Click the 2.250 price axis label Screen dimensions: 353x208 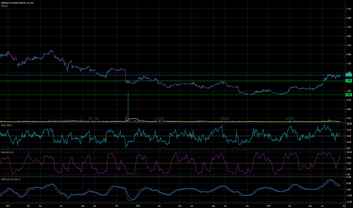pyautogui.click(x=349, y=45)
